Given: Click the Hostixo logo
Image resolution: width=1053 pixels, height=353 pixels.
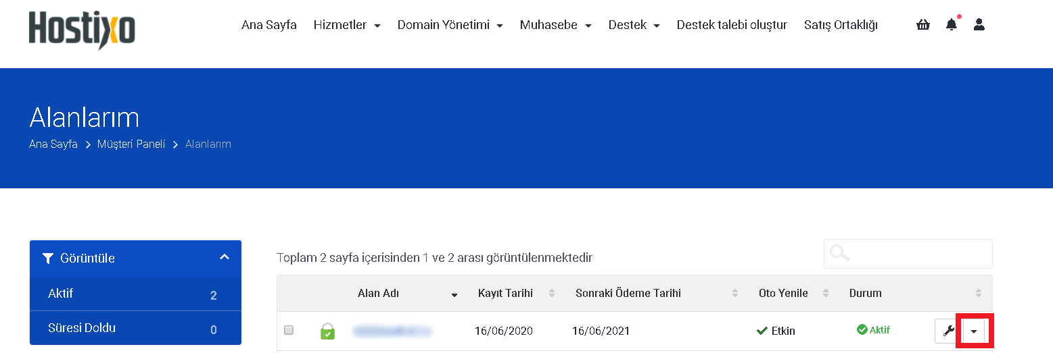Looking at the screenshot, I should 82,30.
